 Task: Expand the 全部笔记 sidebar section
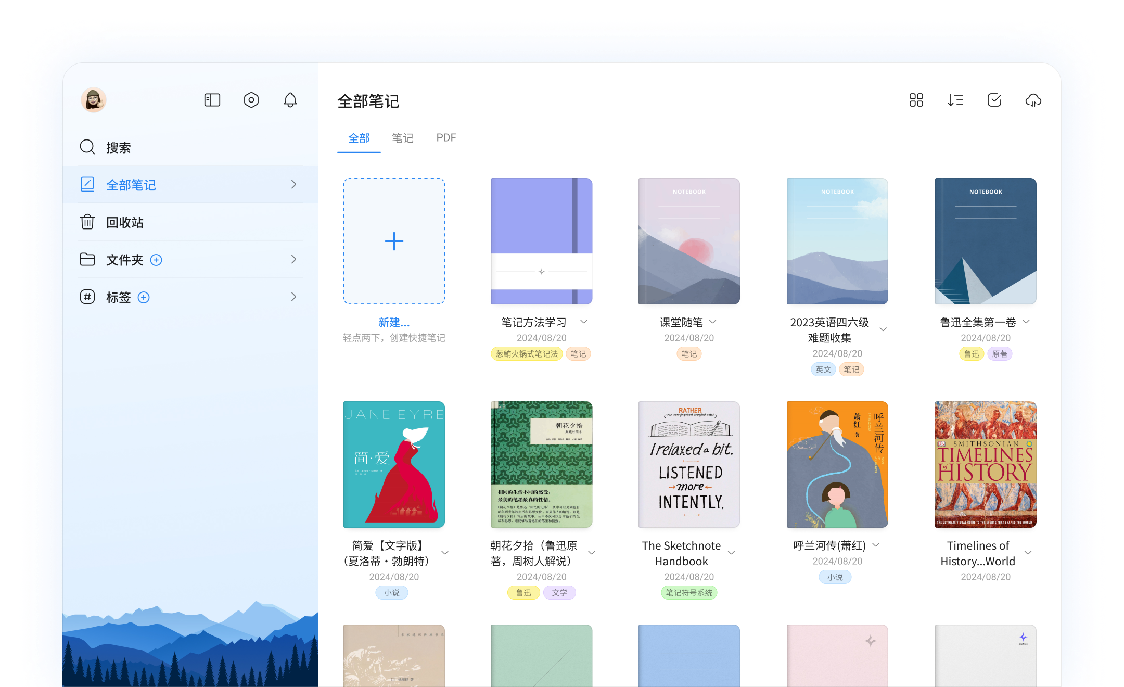[x=293, y=184]
